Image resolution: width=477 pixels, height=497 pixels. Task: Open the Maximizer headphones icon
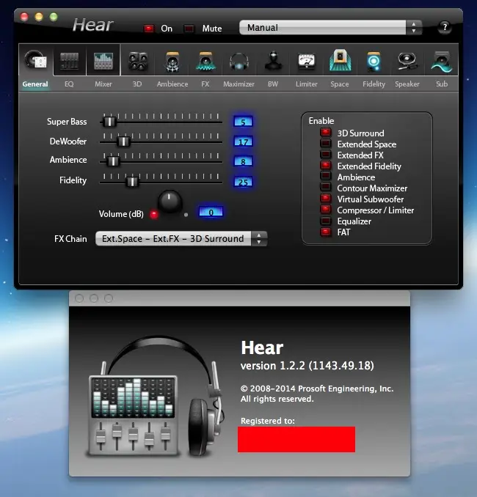pyautogui.click(x=239, y=61)
